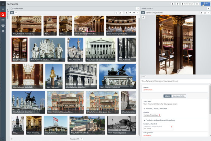Select the Wien, Parlament, Säulenhalle thumbnail
The width and height of the screenshot is (211, 141).
coord(27,76)
